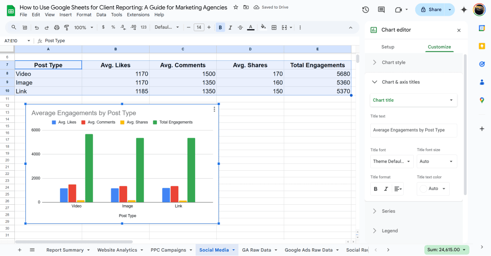The width and height of the screenshot is (491, 256).
Task: Open the Insert menu
Action: (x=65, y=15)
